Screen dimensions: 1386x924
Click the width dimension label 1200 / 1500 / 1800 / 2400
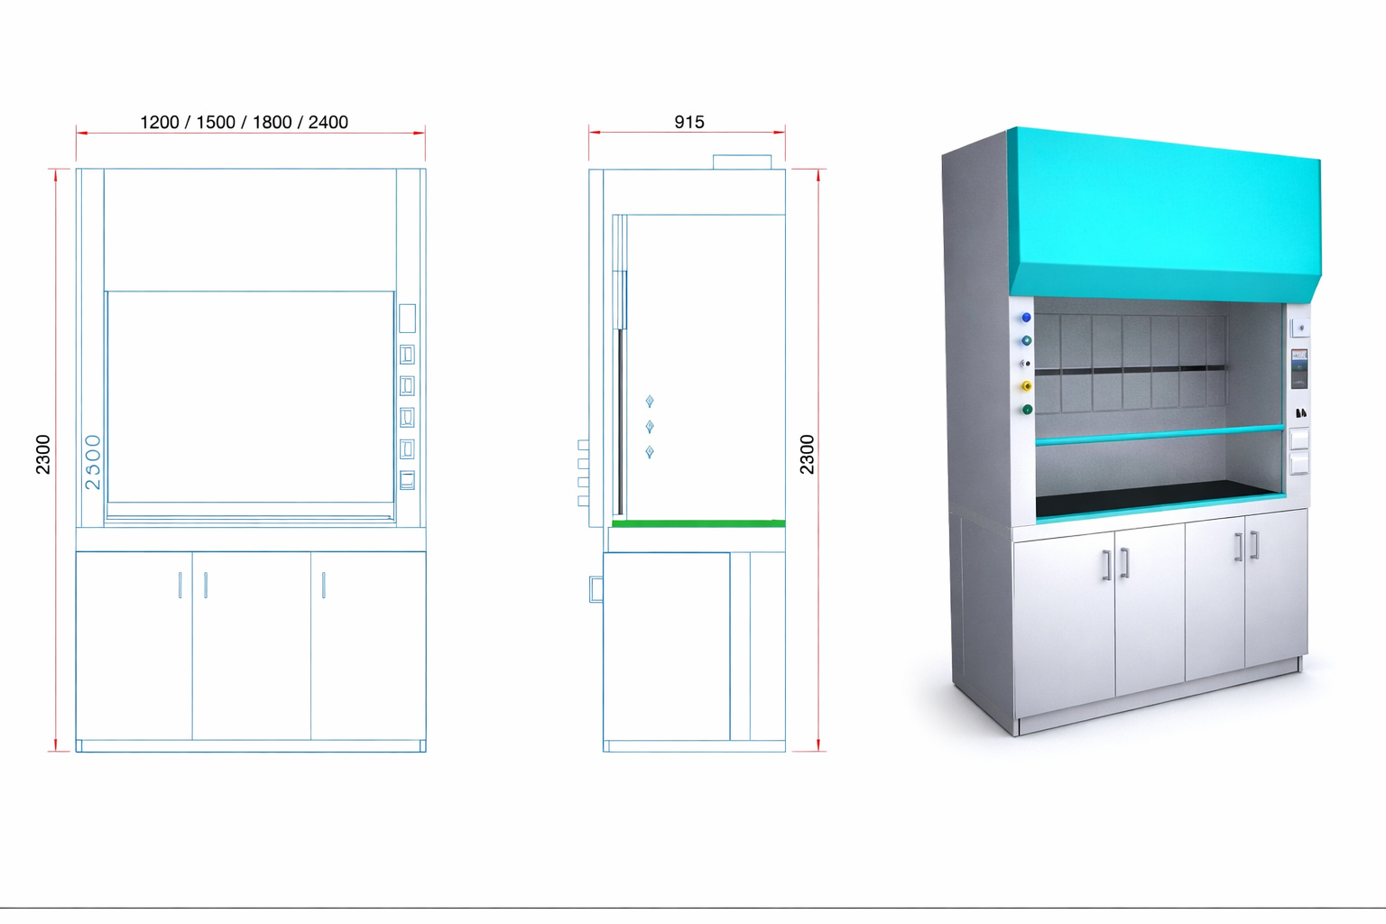(245, 121)
